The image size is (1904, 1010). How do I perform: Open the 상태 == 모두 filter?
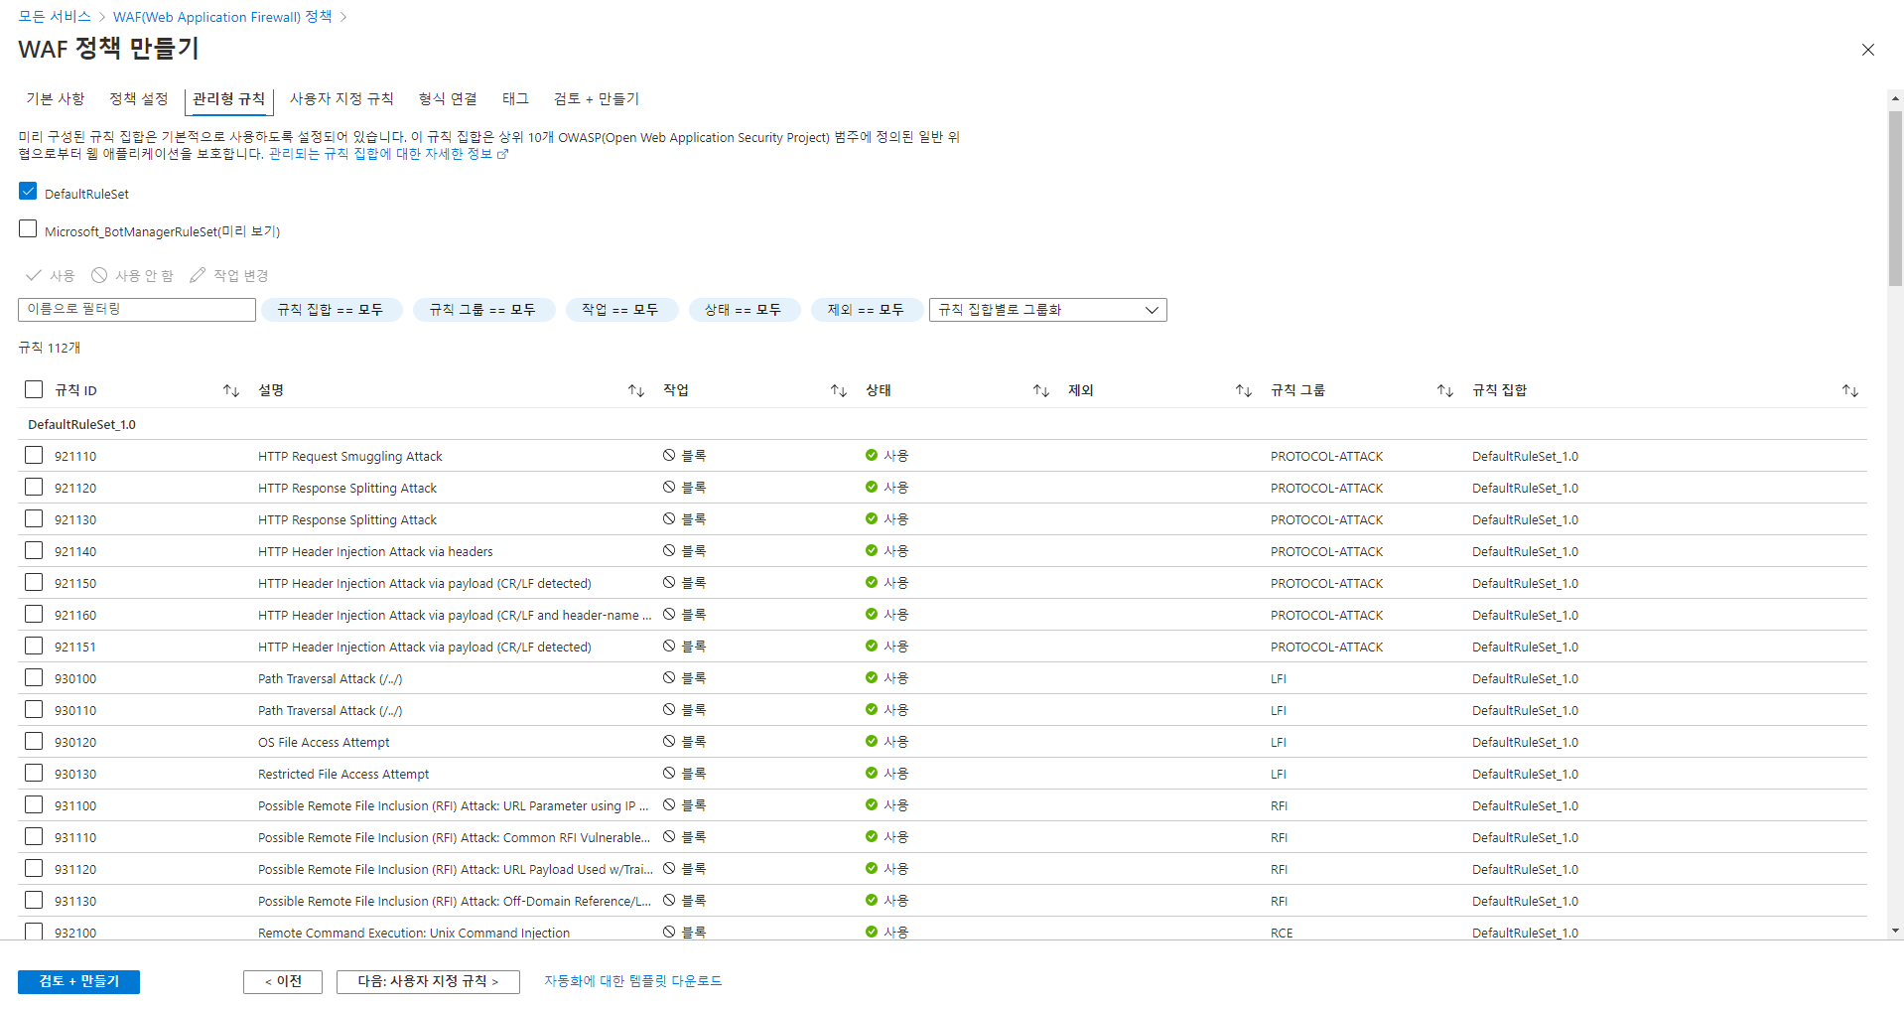point(743,310)
